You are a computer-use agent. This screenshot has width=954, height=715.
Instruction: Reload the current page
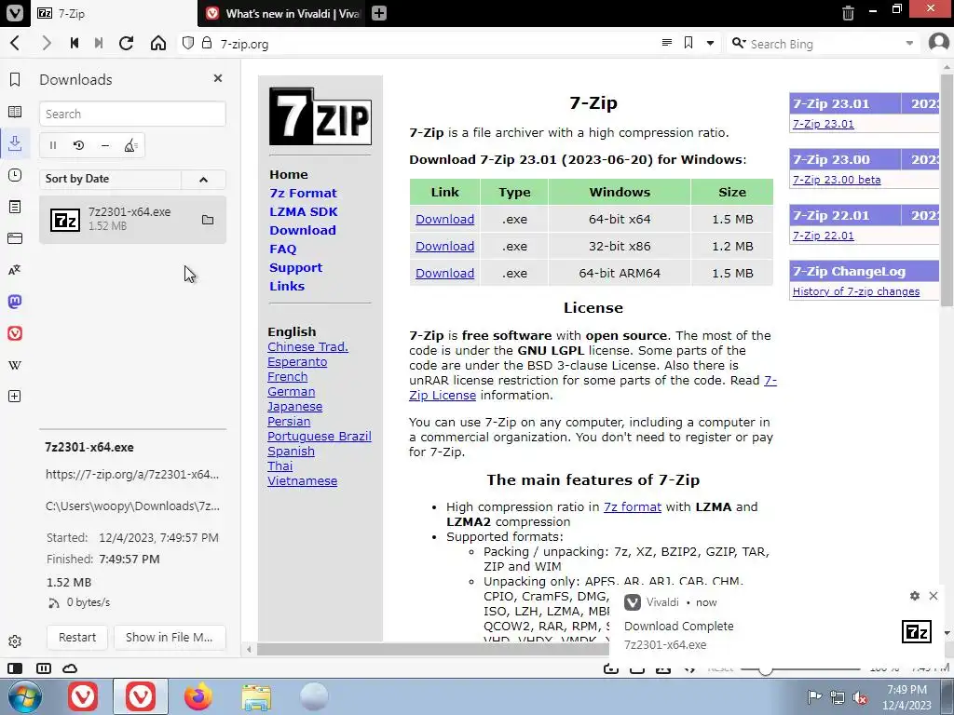(126, 43)
